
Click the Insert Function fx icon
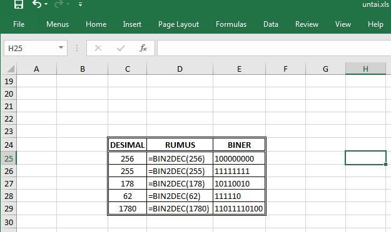click(143, 48)
